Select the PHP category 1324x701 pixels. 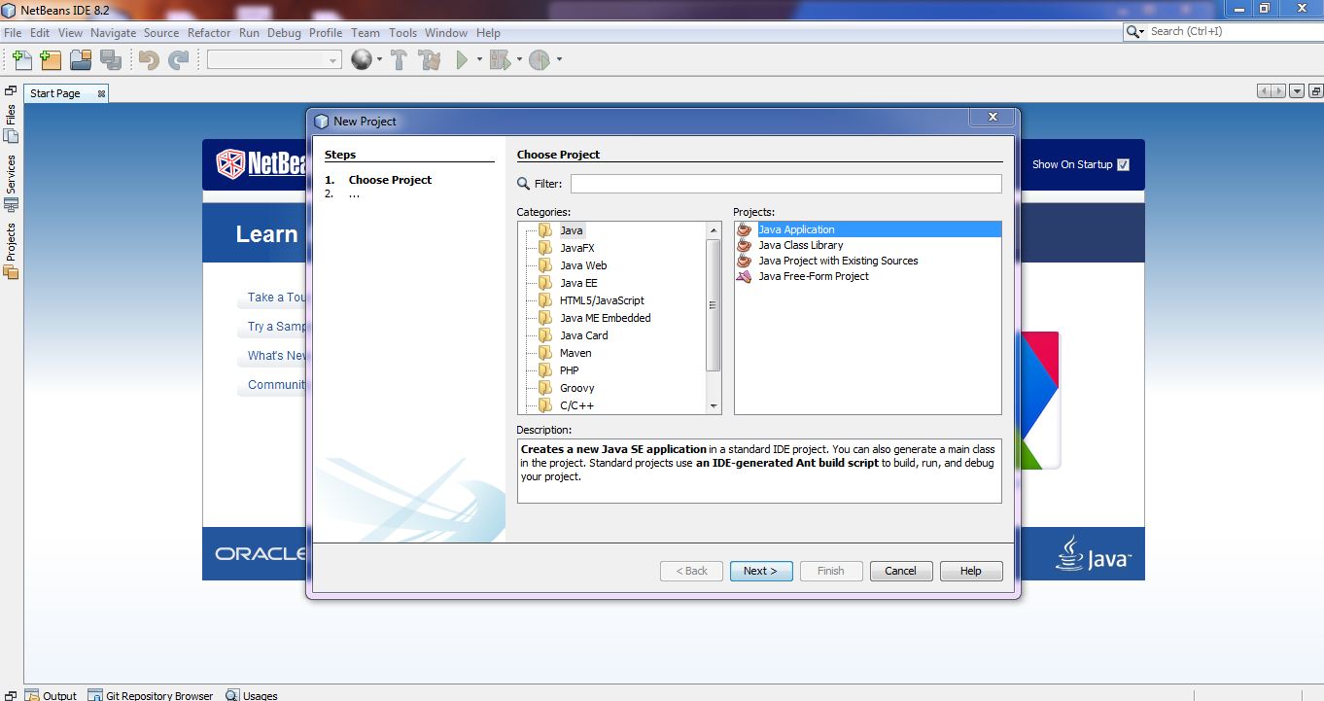tap(569, 370)
